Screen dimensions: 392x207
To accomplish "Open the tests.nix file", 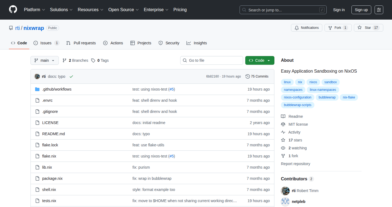I will pos(49,201).
